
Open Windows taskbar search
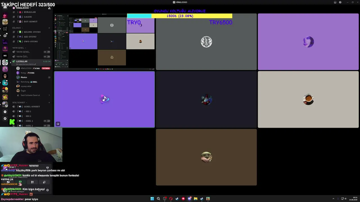point(158,199)
